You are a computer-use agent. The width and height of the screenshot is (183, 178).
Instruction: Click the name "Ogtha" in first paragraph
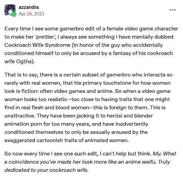pos(24,61)
